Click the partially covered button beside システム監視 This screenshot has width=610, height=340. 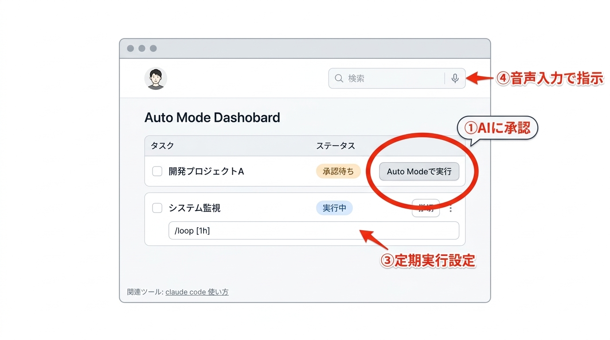(x=426, y=208)
